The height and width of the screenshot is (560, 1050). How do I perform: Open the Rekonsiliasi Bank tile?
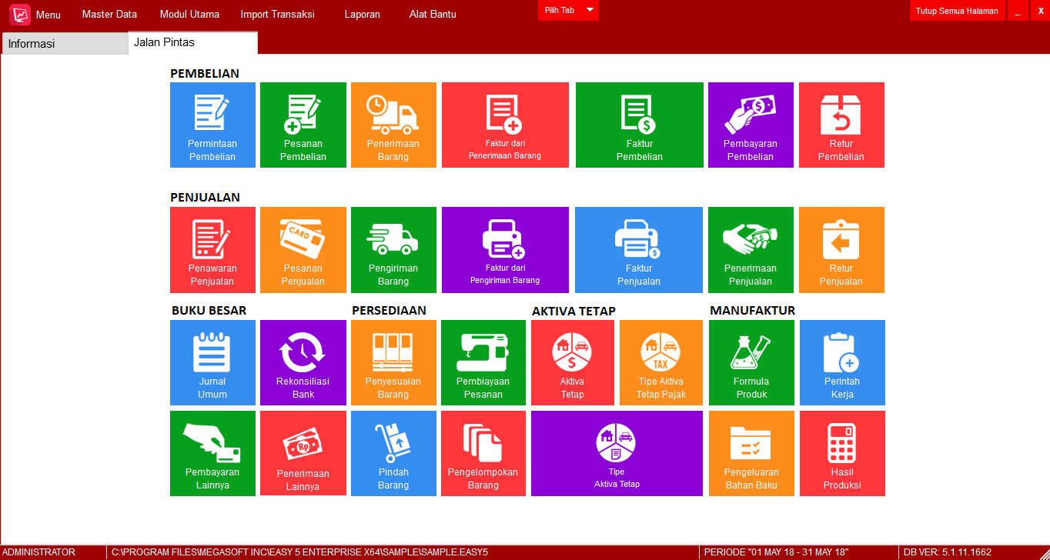(x=303, y=362)
